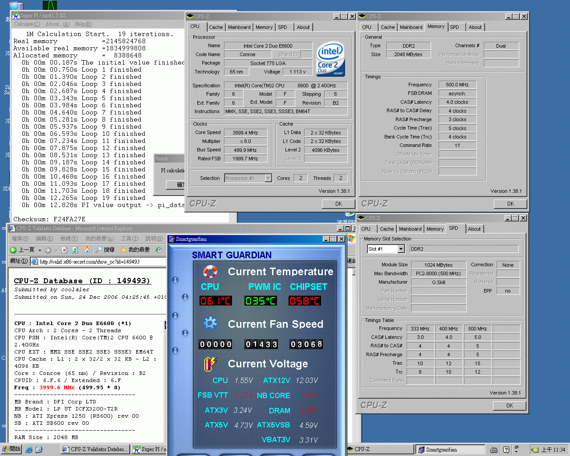The width and height of the screenshot is (570, 456).
Task: Click the Core Speed 3999.4 MHz value
Action: 245,133
